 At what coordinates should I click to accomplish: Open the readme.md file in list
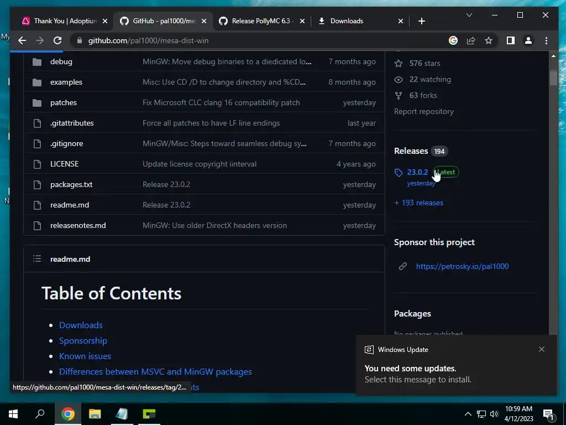pos(69,205)
